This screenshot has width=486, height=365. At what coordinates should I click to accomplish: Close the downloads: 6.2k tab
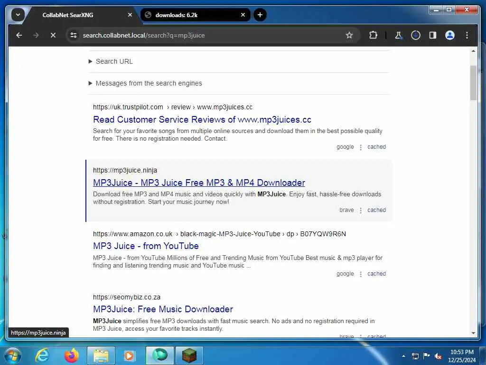[x=243, y=15]
